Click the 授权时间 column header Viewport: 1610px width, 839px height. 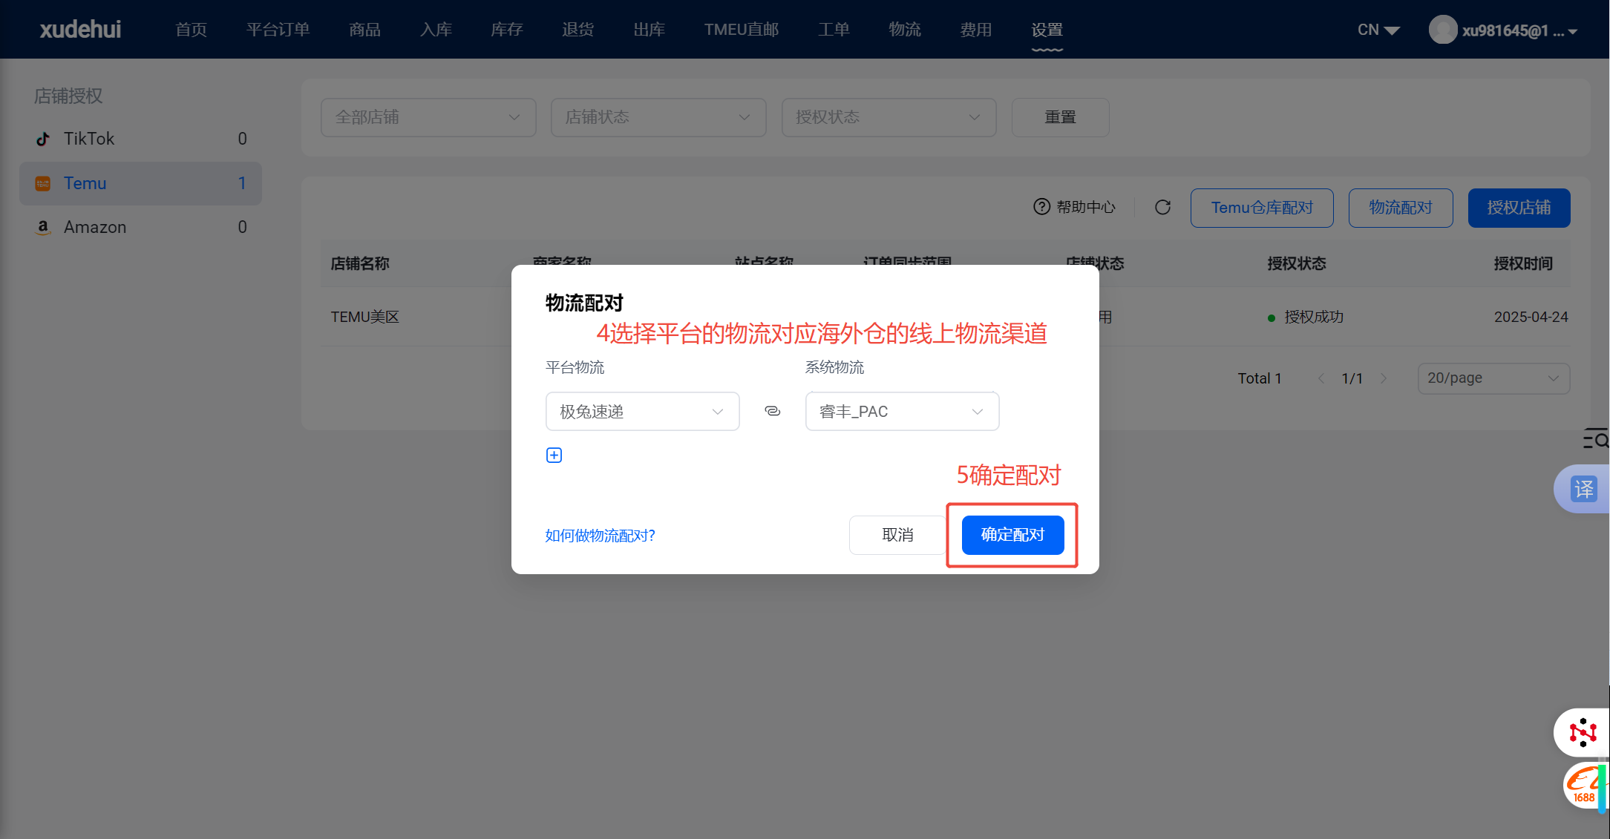coord(1523,263)
